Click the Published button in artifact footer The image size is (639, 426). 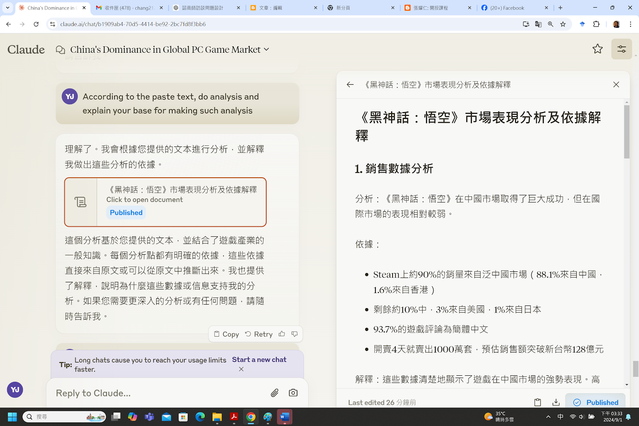(595, 402)
